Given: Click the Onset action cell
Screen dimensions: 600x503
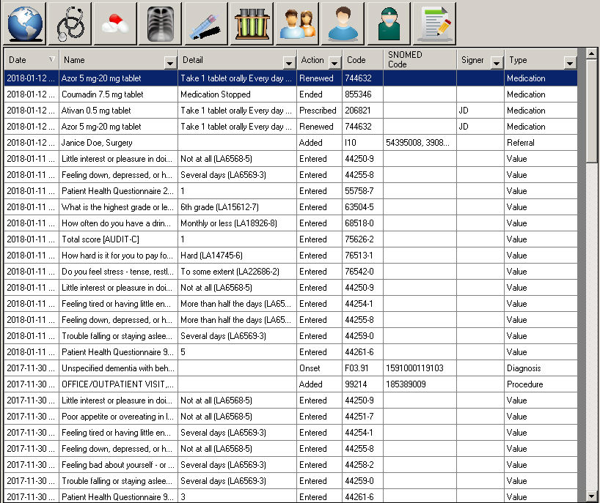Looking at the screenshot, I should pyautogui.click(x=319, y=368).
